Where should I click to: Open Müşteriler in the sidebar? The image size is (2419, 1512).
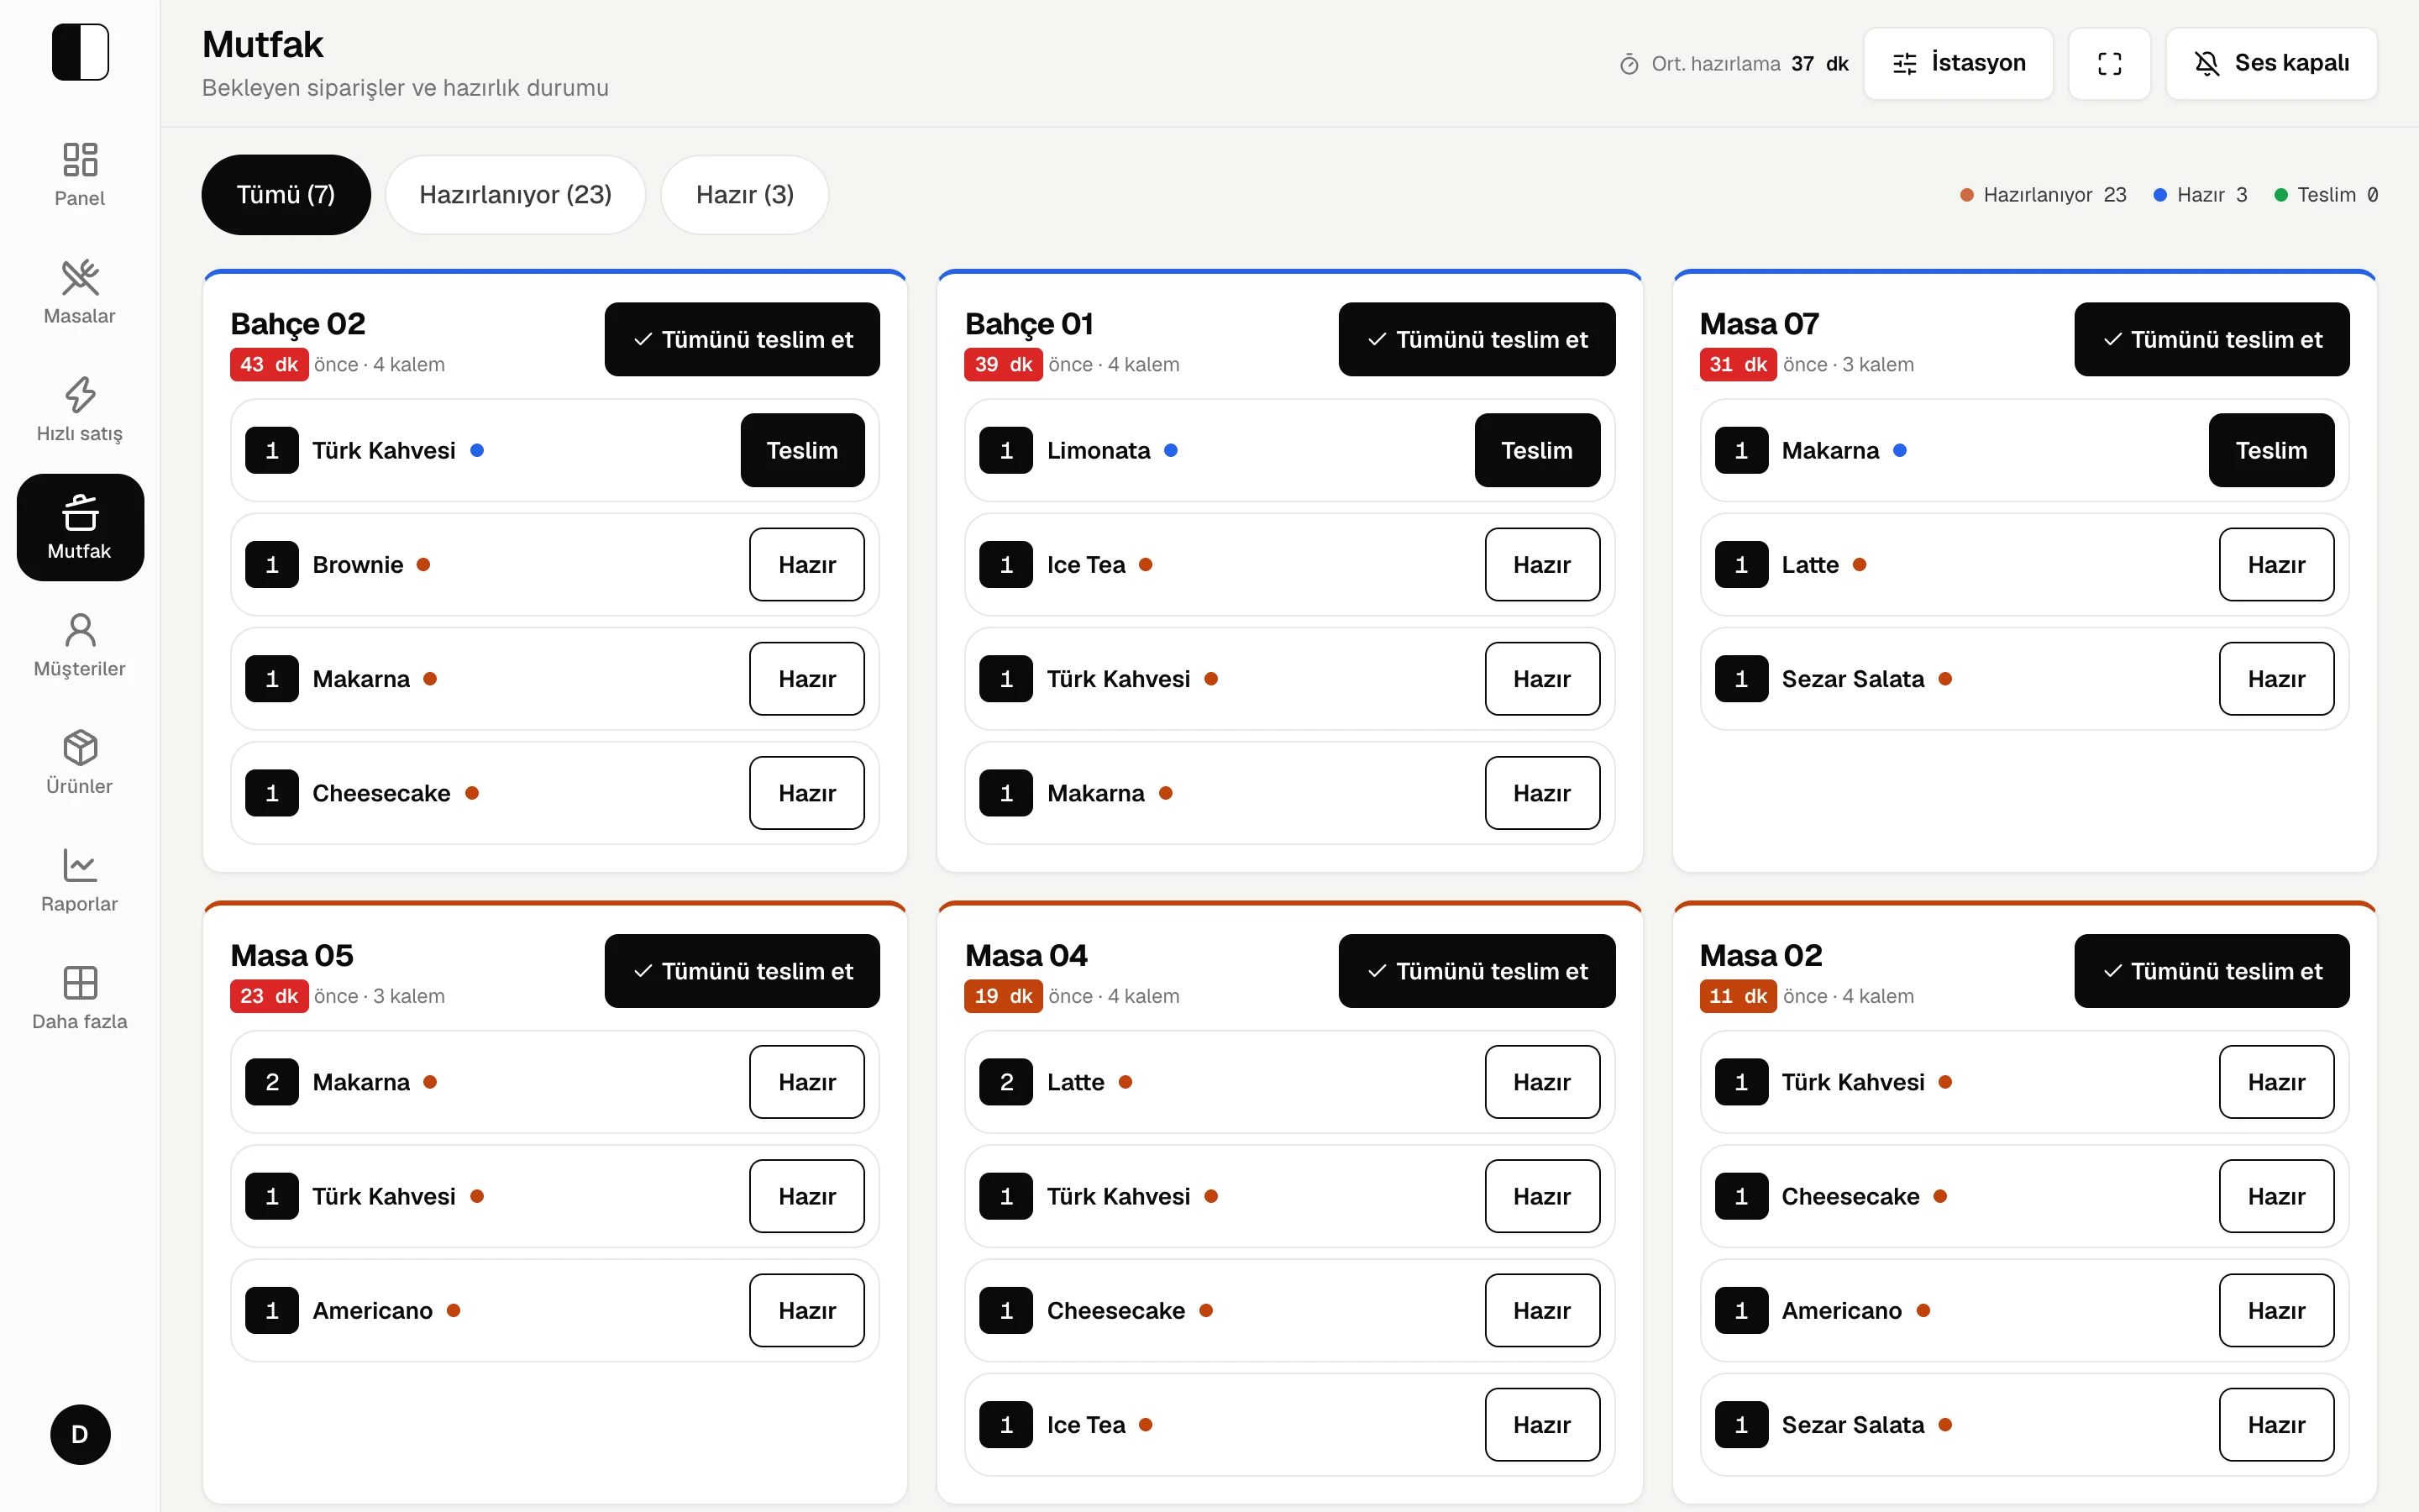pos(80,645)
